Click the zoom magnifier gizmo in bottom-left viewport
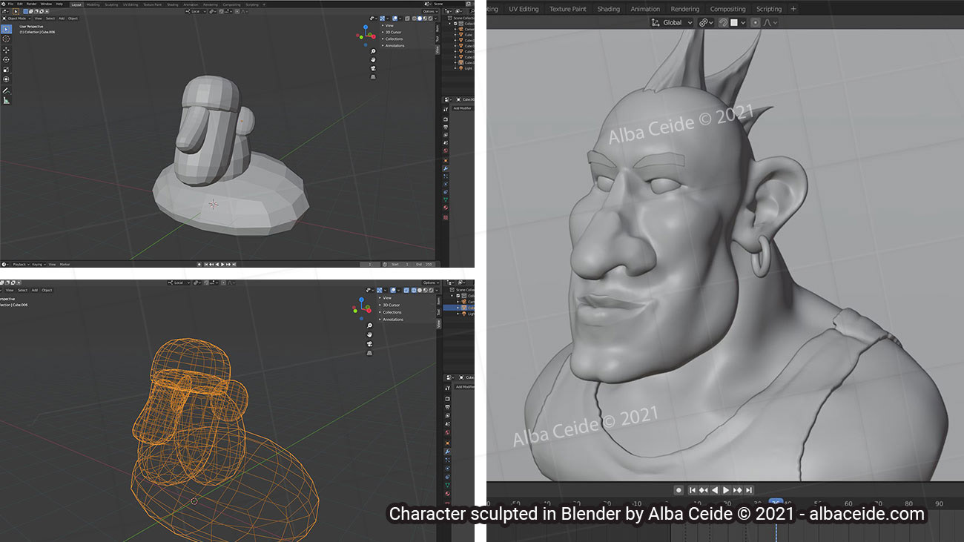Viewport: 964px width, 542px height. click(369, 325)
